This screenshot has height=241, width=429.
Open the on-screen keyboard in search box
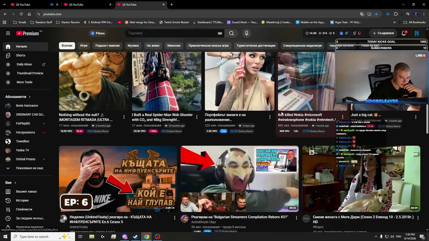click(x=220, y=33)
